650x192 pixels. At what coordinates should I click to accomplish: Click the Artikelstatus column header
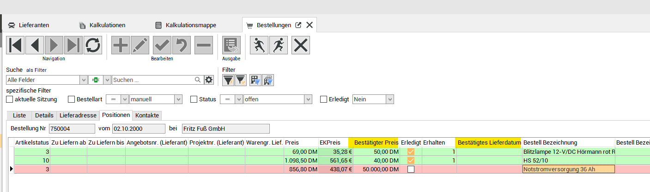pos(32,142)
